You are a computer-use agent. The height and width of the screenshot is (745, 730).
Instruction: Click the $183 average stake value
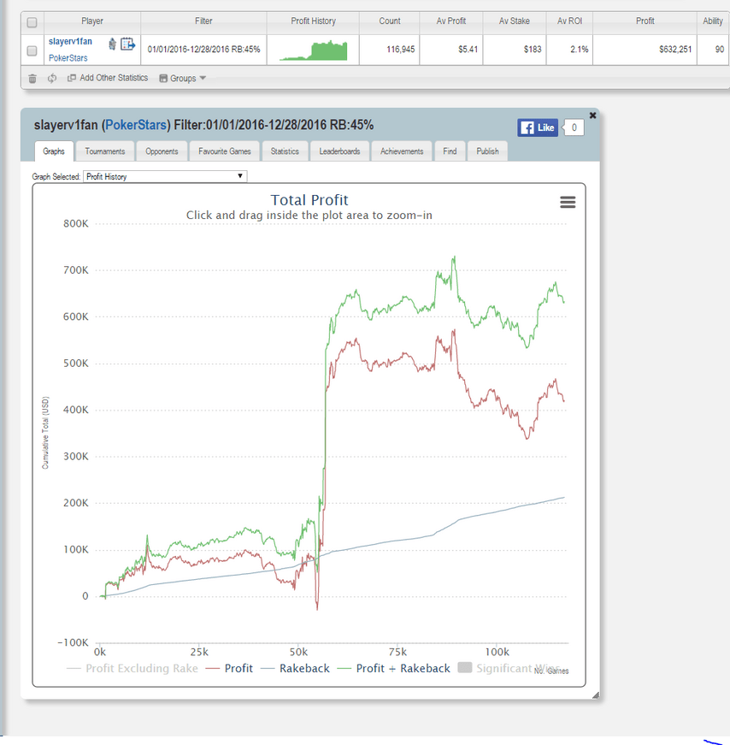point(533,50)
